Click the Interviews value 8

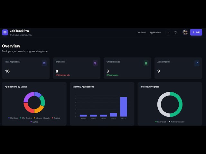(x=57, y=71)
